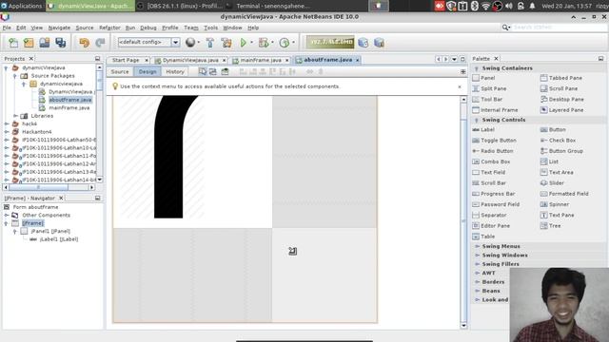Minimize the Projects panel

(97, 59)
